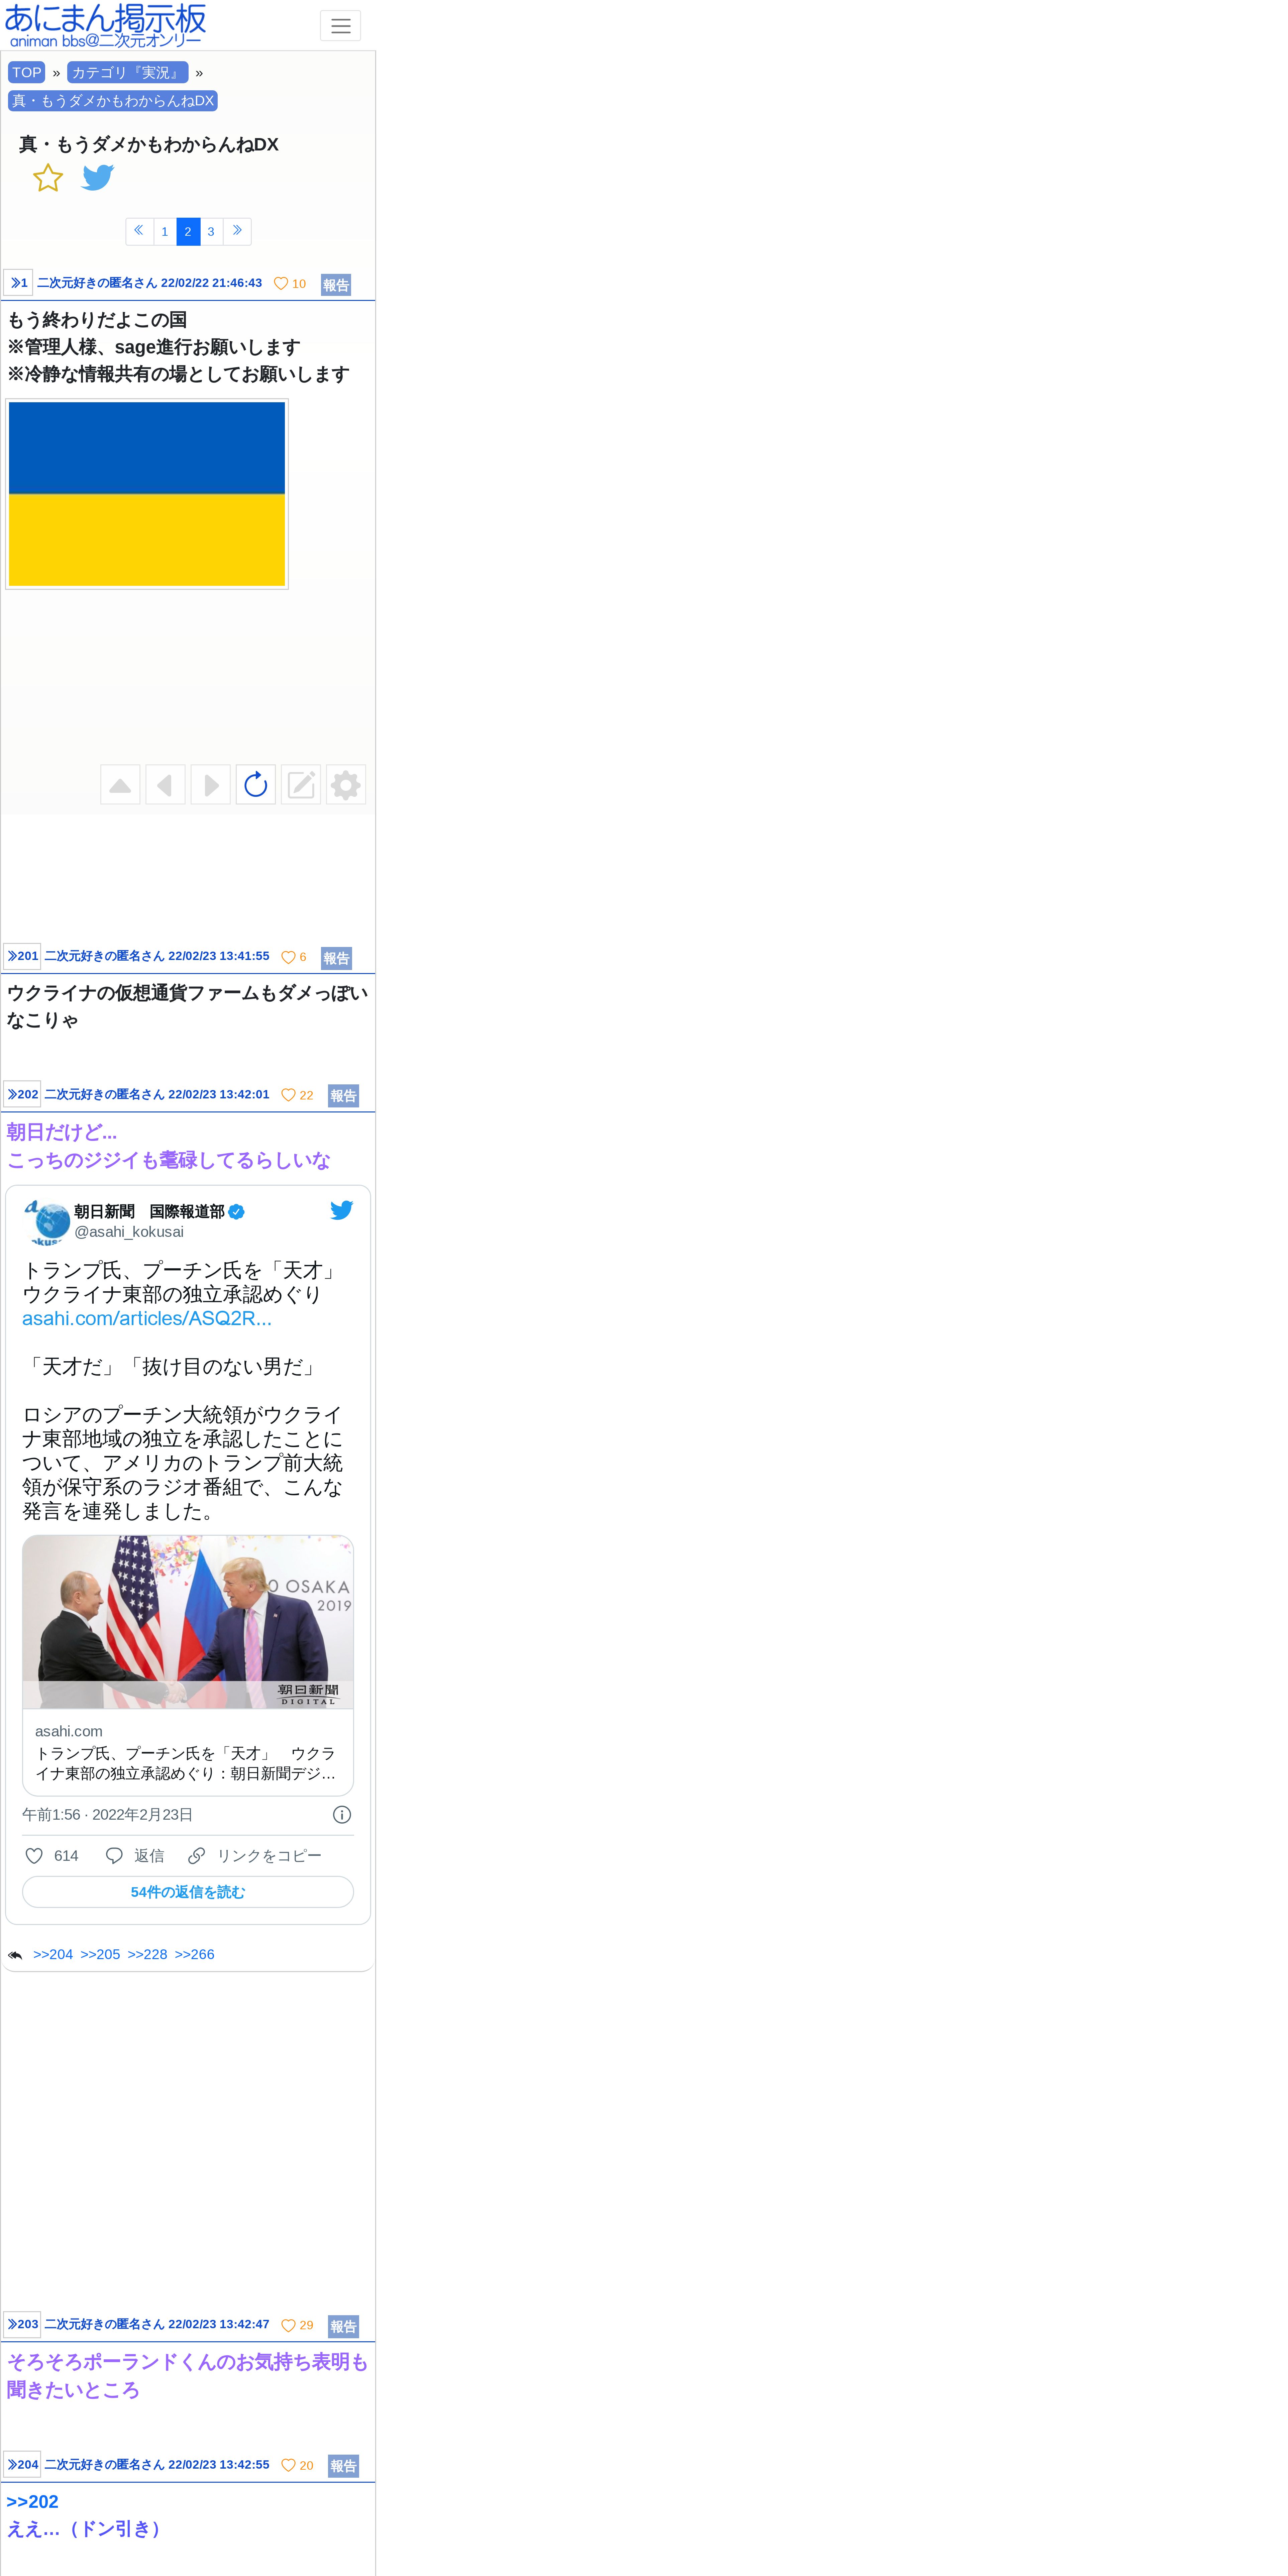Go to next page via double-right arrow
The image size is (1288, 2576).
237,231
